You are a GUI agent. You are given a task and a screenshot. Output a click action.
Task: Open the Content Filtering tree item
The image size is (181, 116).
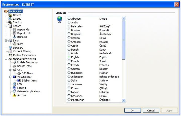(22, 51)
